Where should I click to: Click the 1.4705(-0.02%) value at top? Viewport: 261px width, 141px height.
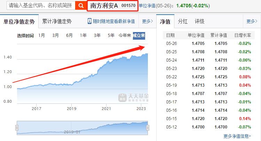(x=193, y=6)
